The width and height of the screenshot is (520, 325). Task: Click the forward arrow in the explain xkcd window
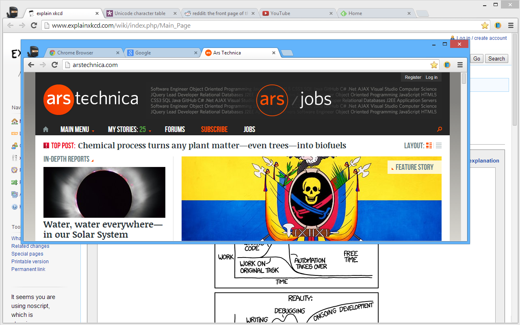click(22, 26)
